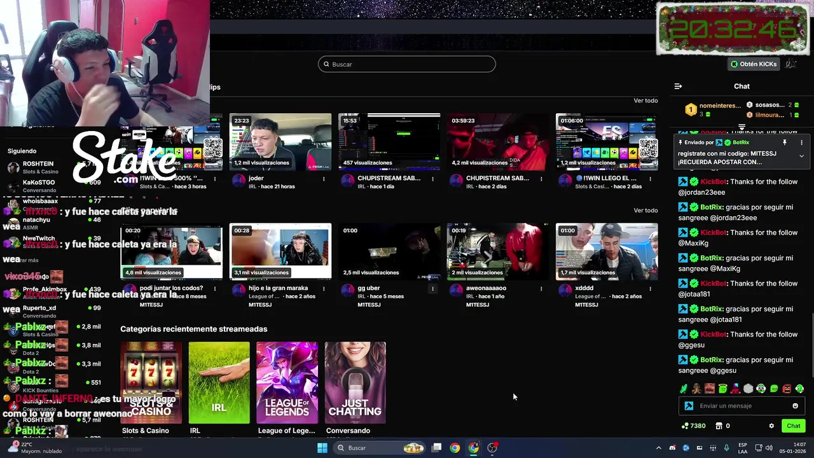Open options menu for joder video

tap(324, 179)
